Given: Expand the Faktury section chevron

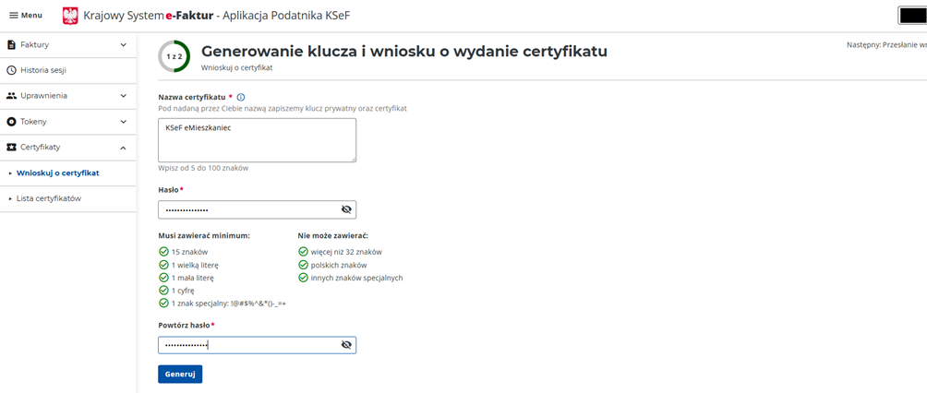Looking at the screenshot, I should [x=124, y=44].
